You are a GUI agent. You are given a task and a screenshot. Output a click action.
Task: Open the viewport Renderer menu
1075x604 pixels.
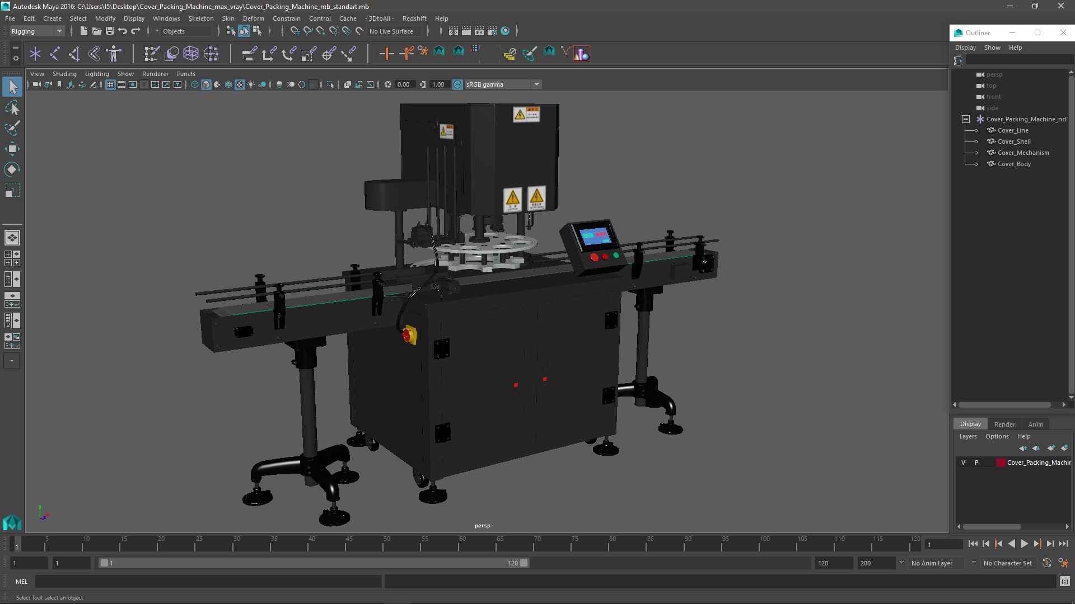[x=155, y=74]
